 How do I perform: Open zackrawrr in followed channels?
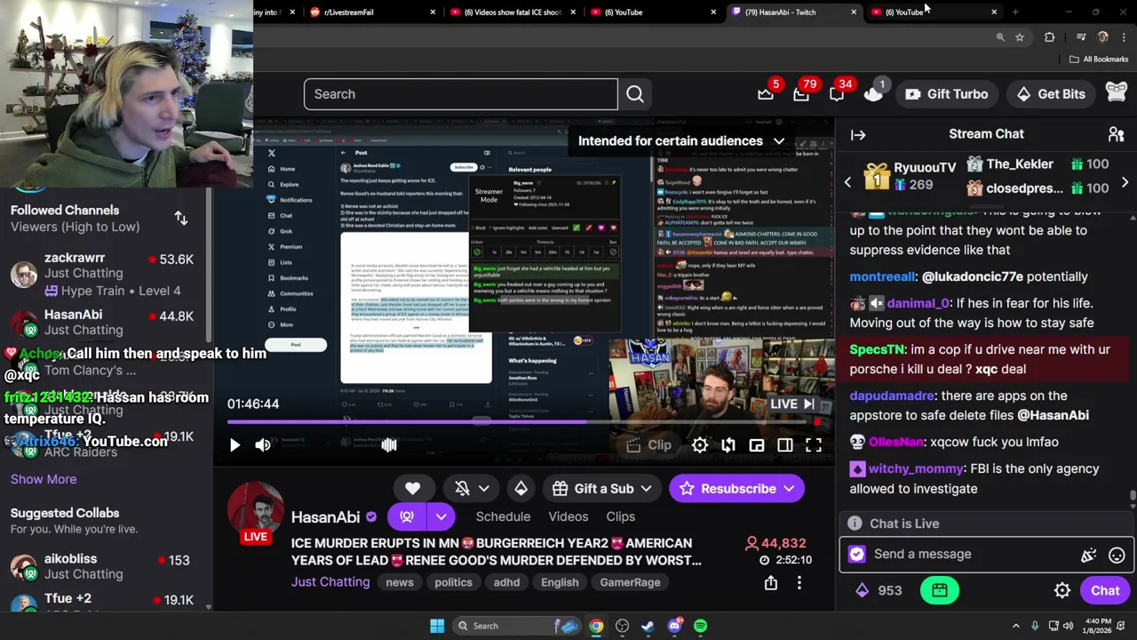coord(107,274)
